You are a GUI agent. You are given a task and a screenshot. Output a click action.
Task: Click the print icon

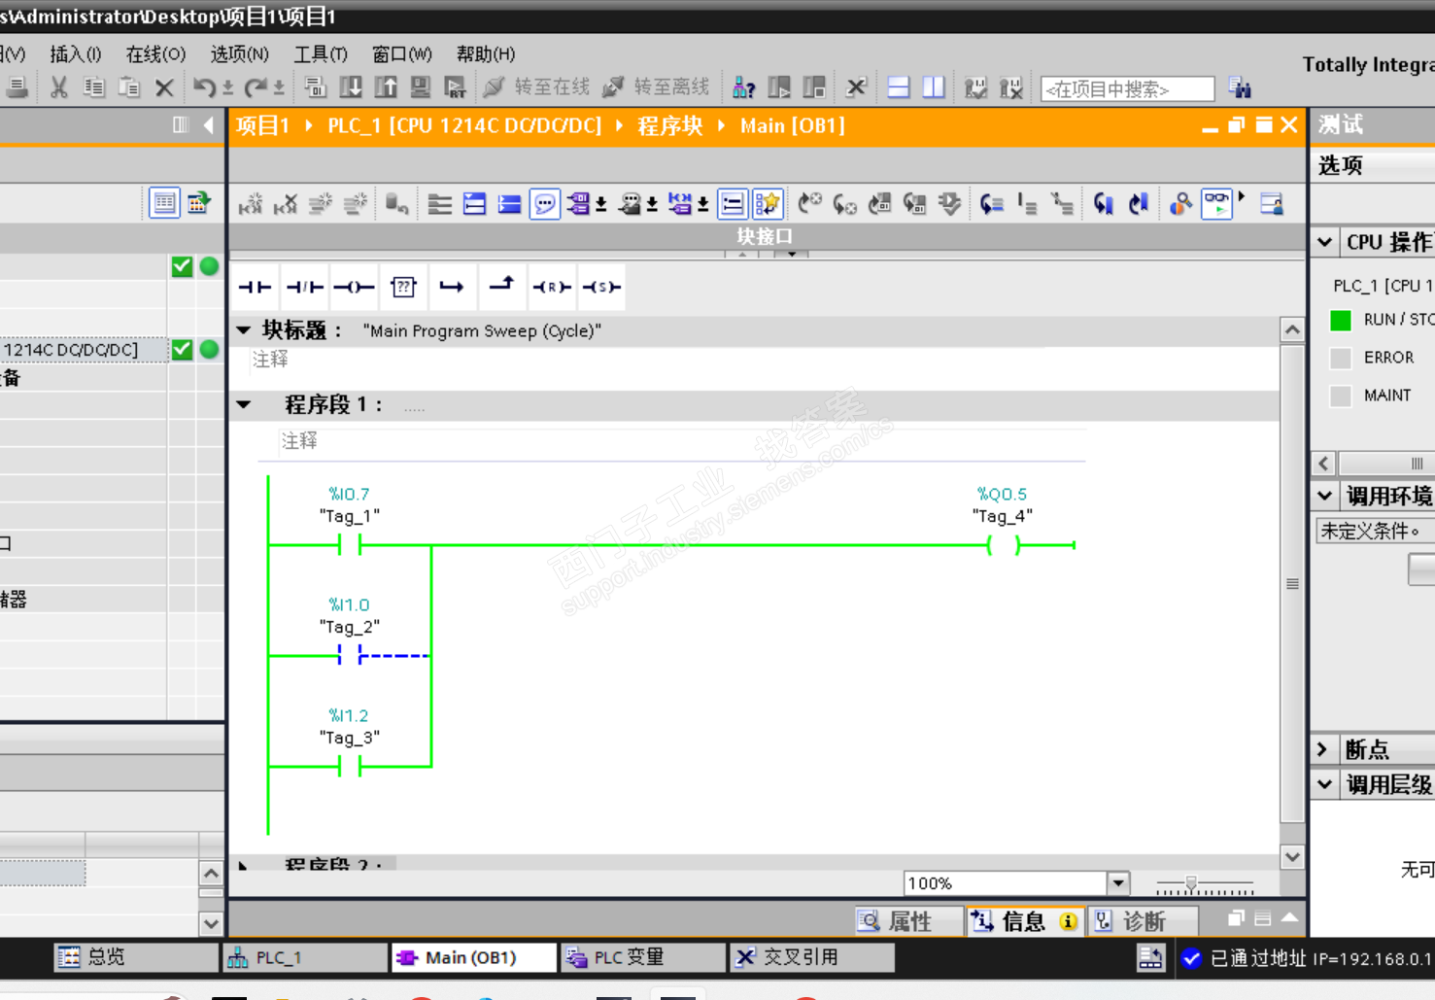pos(17,87)
